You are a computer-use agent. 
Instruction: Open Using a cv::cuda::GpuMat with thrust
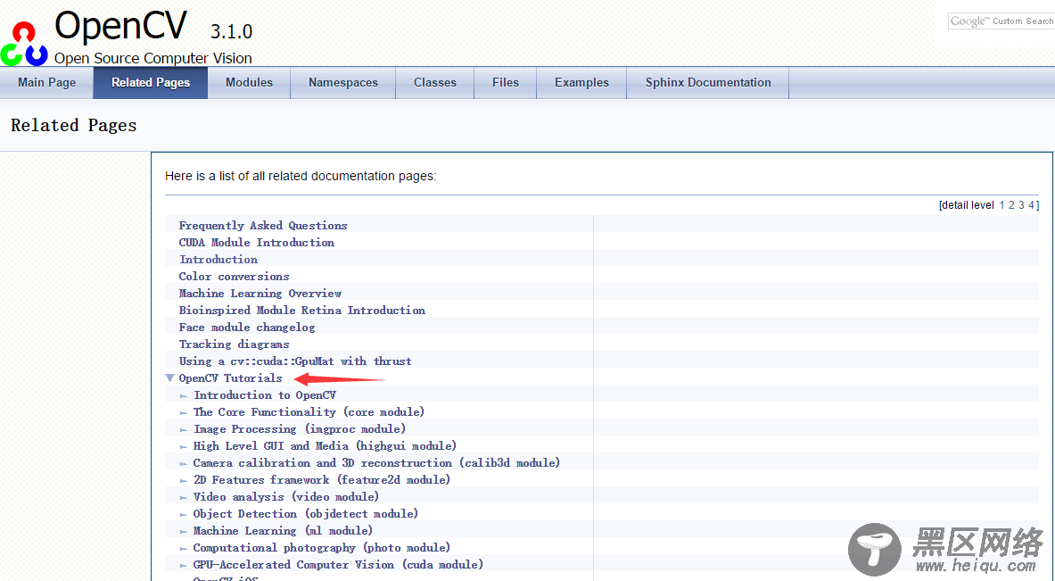[x=295, y=361]
